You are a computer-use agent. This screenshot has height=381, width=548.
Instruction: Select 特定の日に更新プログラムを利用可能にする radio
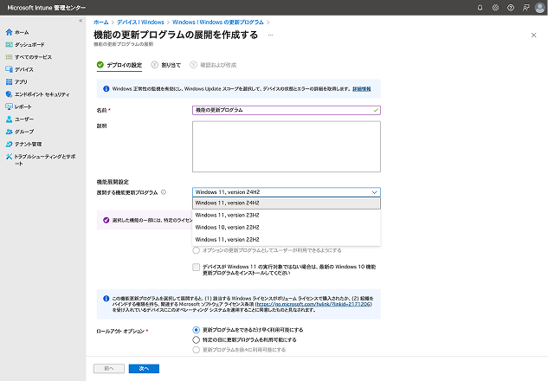coord(196,339)
